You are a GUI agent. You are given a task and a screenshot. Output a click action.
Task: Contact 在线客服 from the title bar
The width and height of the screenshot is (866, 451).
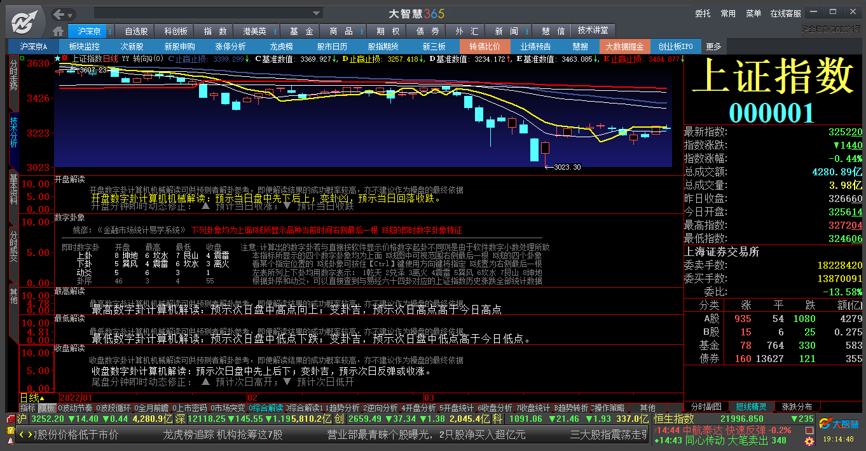[786, 13]
